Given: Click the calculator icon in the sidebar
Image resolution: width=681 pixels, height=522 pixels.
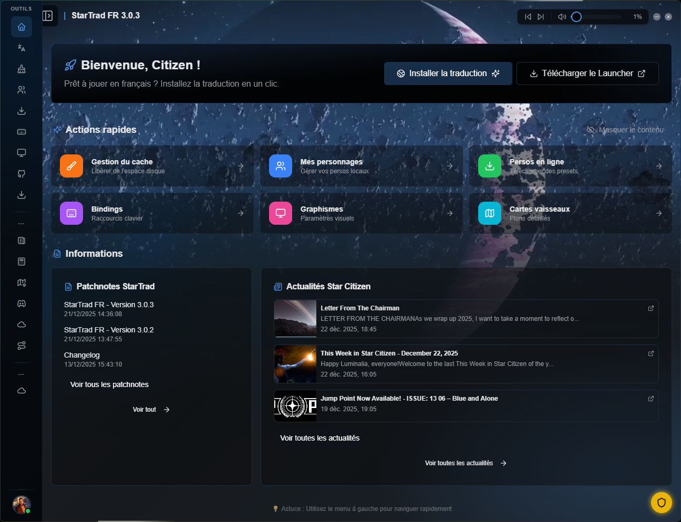Looking at the screenshot, I should (x=22, y=262).
